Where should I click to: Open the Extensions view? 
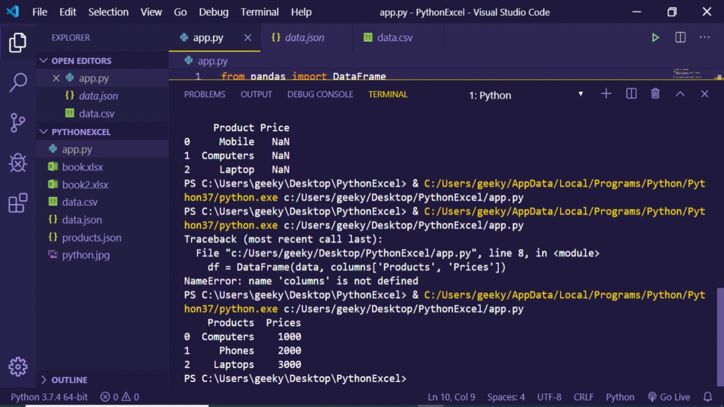click(x=18, y=203)
